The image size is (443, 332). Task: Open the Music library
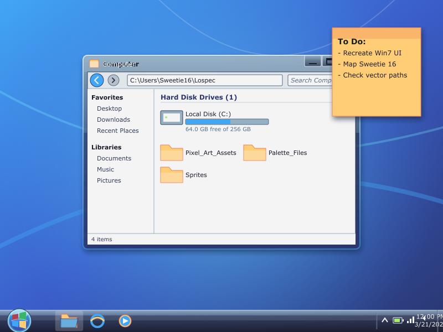tap(105, 169)
